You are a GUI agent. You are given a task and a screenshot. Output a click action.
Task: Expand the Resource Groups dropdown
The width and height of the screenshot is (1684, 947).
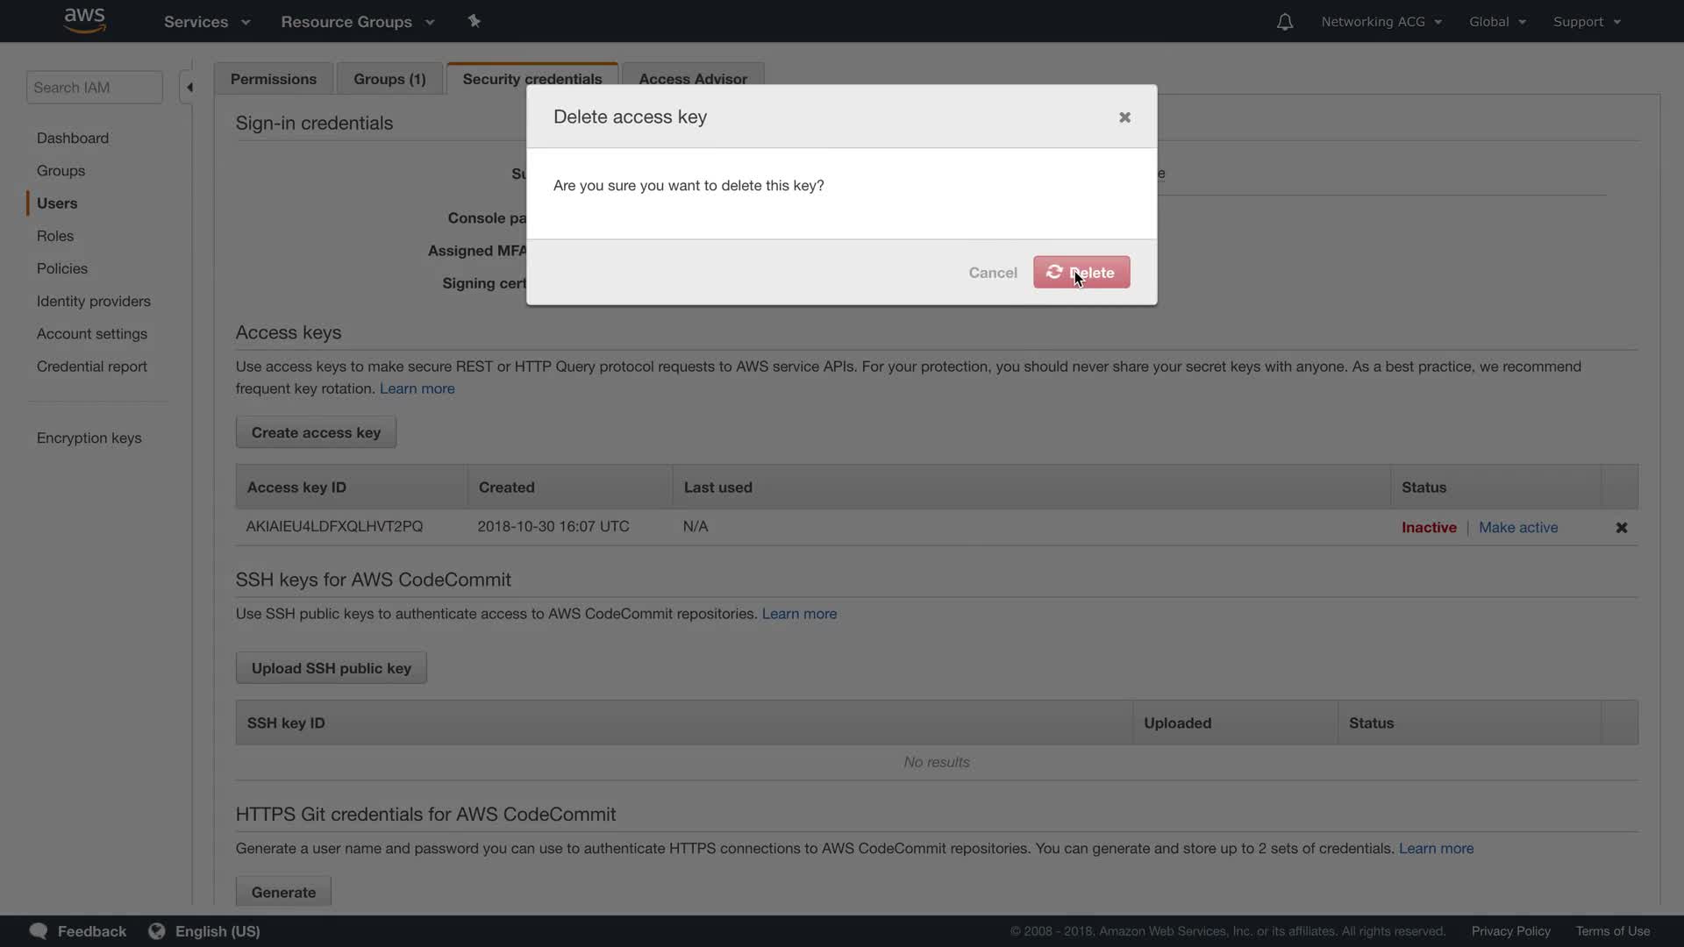(357, 22)
